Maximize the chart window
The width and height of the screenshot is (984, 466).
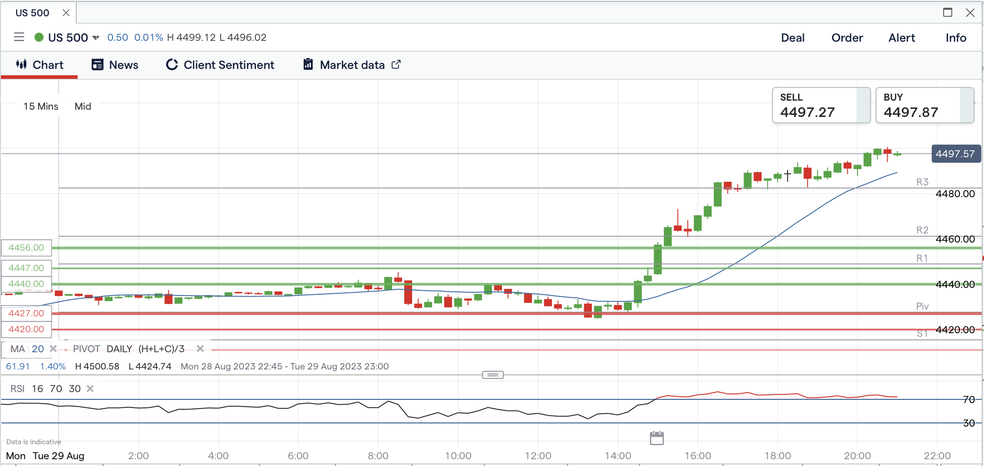[948, 12]
